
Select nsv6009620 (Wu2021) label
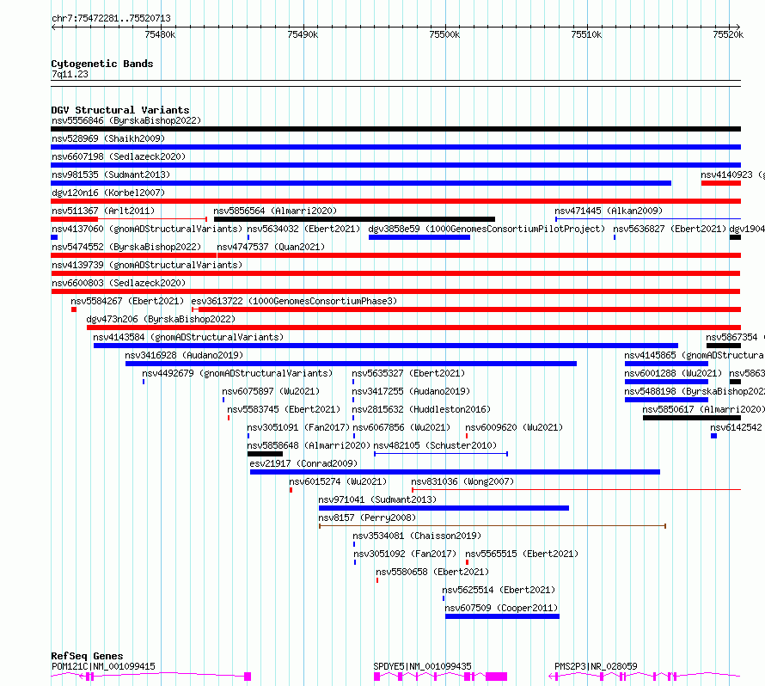pyautogui.click(x=514, y=427)
